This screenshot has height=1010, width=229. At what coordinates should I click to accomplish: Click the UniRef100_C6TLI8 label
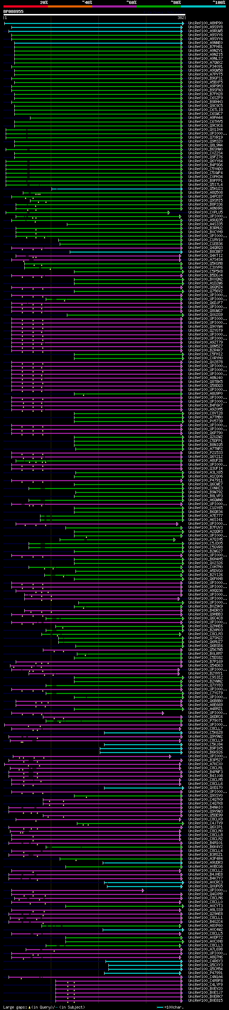click(205, 110)
